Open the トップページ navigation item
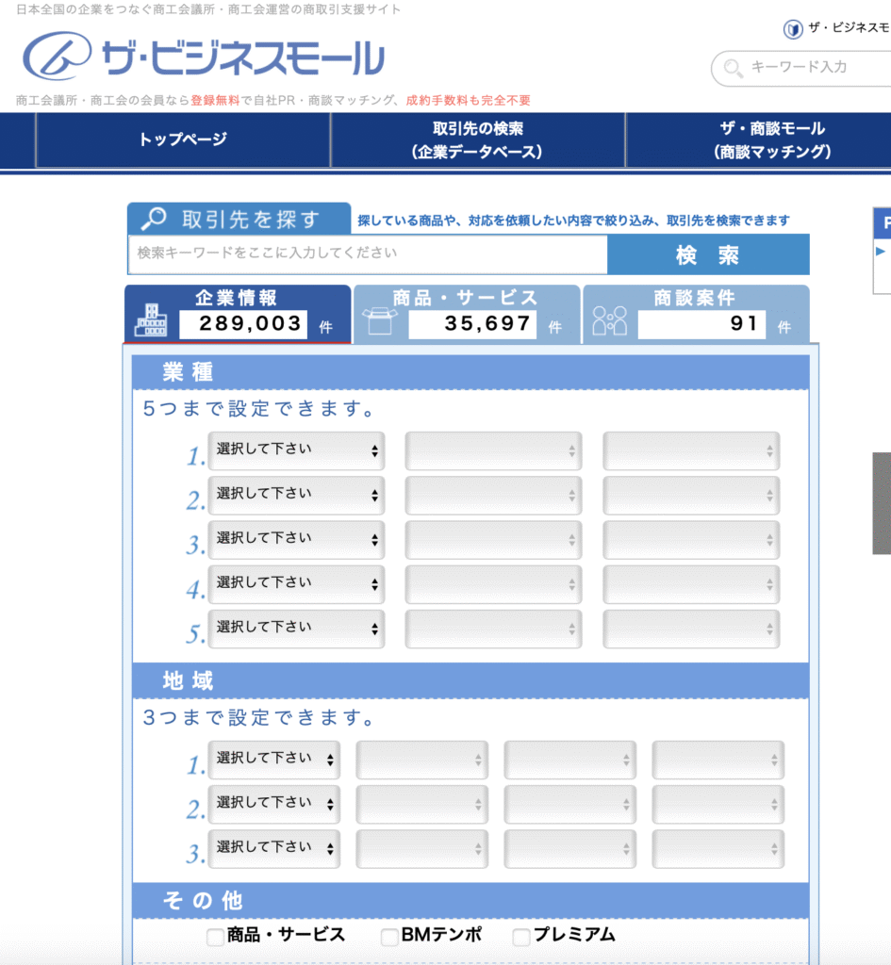The height and width of the screenshot is (965, 891). [183, 139]
